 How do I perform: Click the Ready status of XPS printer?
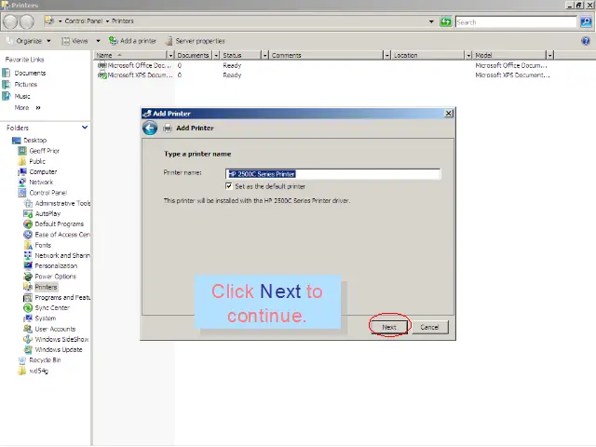tap(232, 74)
